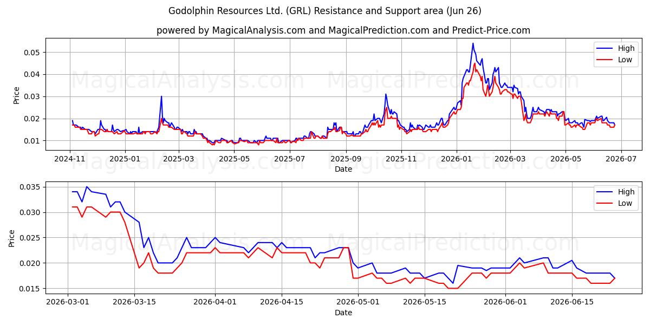Click 'Low' legend label in bottom chart
Viewport: 650px width, 325px height.
click(625, 203)
